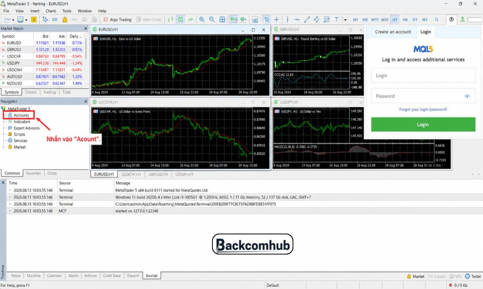Select the M1 timeframe
Image resolution: width=483 pixels, height=289 pixels.
click(355, 20)
